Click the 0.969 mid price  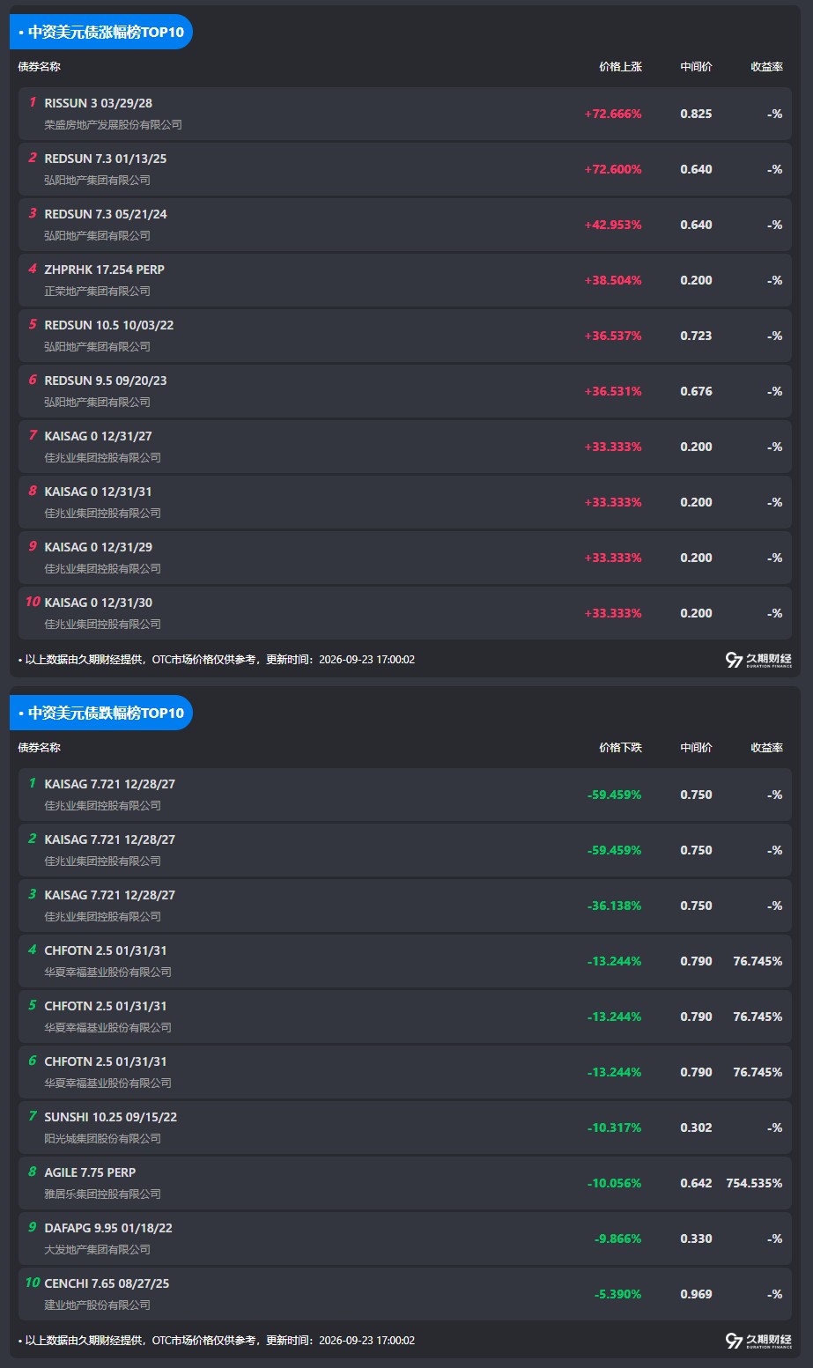click(x=696, y=1294)
